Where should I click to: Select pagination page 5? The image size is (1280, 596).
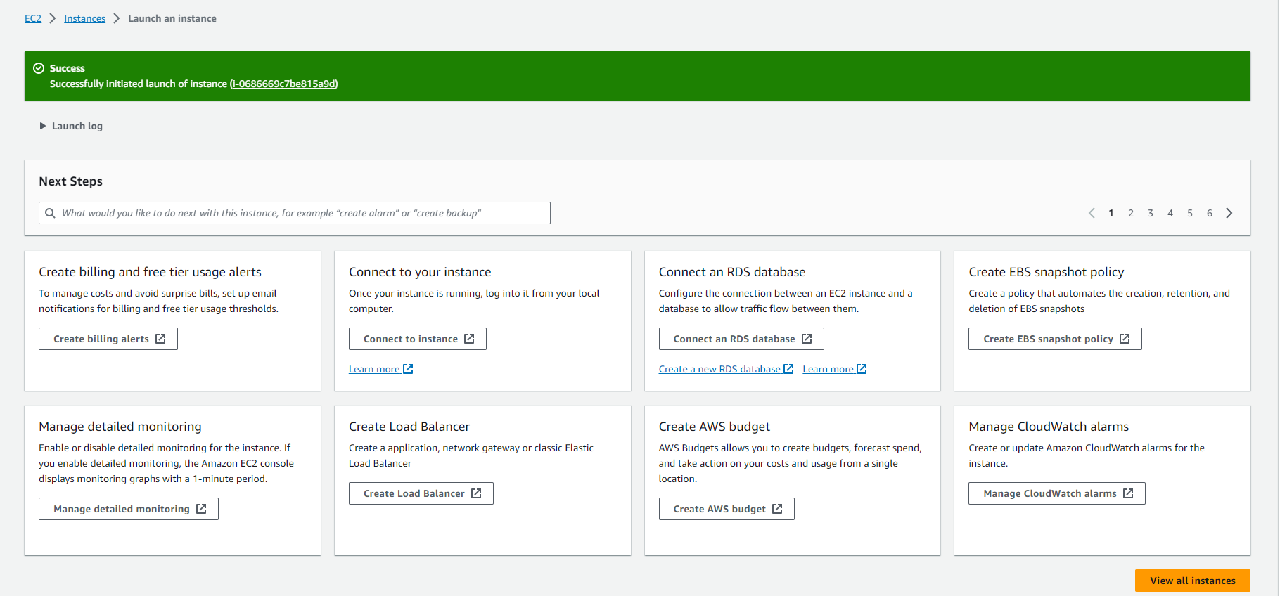[x=1190, y=213]
